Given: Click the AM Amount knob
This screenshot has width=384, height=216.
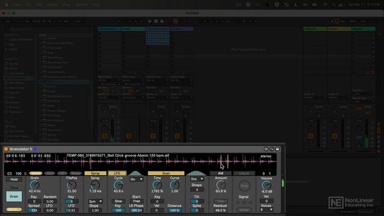Looking at the screenshot, I should [x=221, y=185].
